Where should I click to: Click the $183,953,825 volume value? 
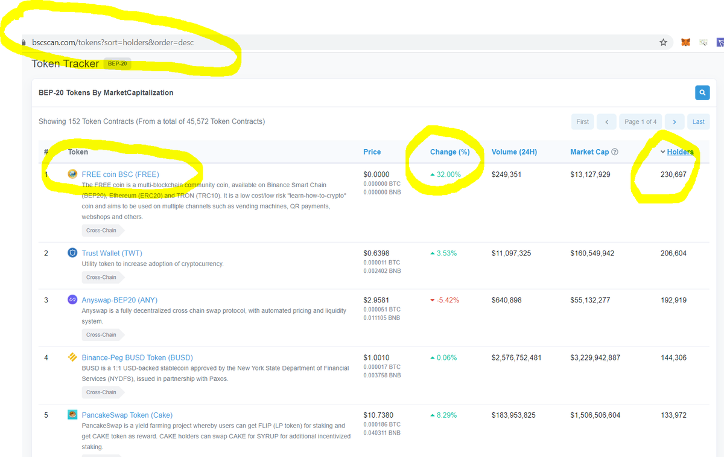point(515,415)
